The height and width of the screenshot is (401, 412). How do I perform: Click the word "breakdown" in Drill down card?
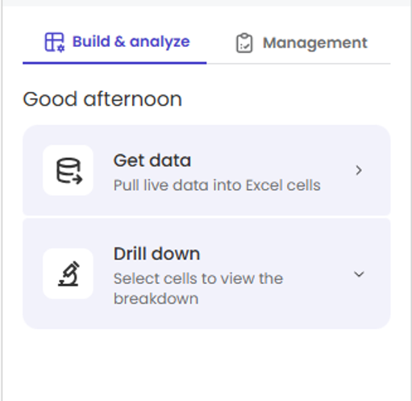[x=156, y=299]
